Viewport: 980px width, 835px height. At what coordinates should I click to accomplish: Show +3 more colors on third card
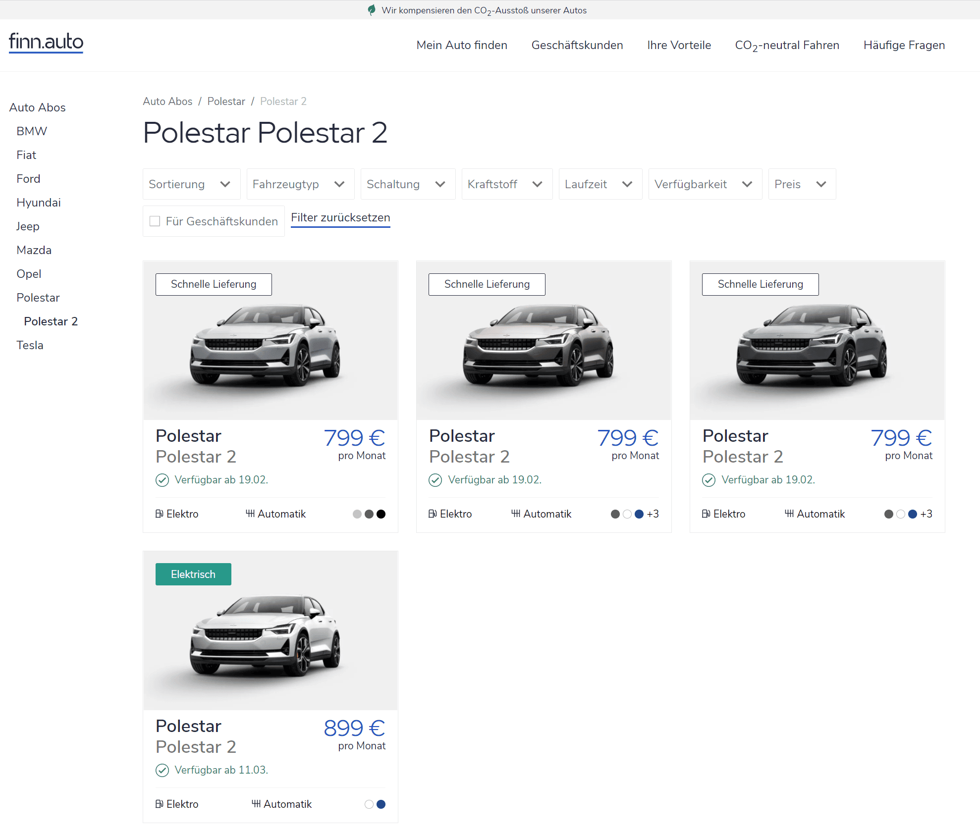click(926, 514)
